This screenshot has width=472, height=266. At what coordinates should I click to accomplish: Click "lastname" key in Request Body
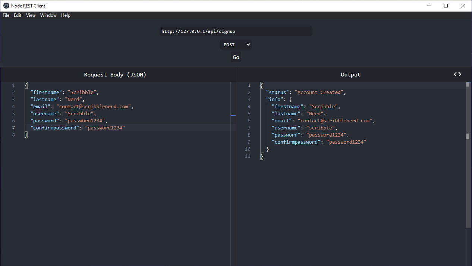coord(45,99)
